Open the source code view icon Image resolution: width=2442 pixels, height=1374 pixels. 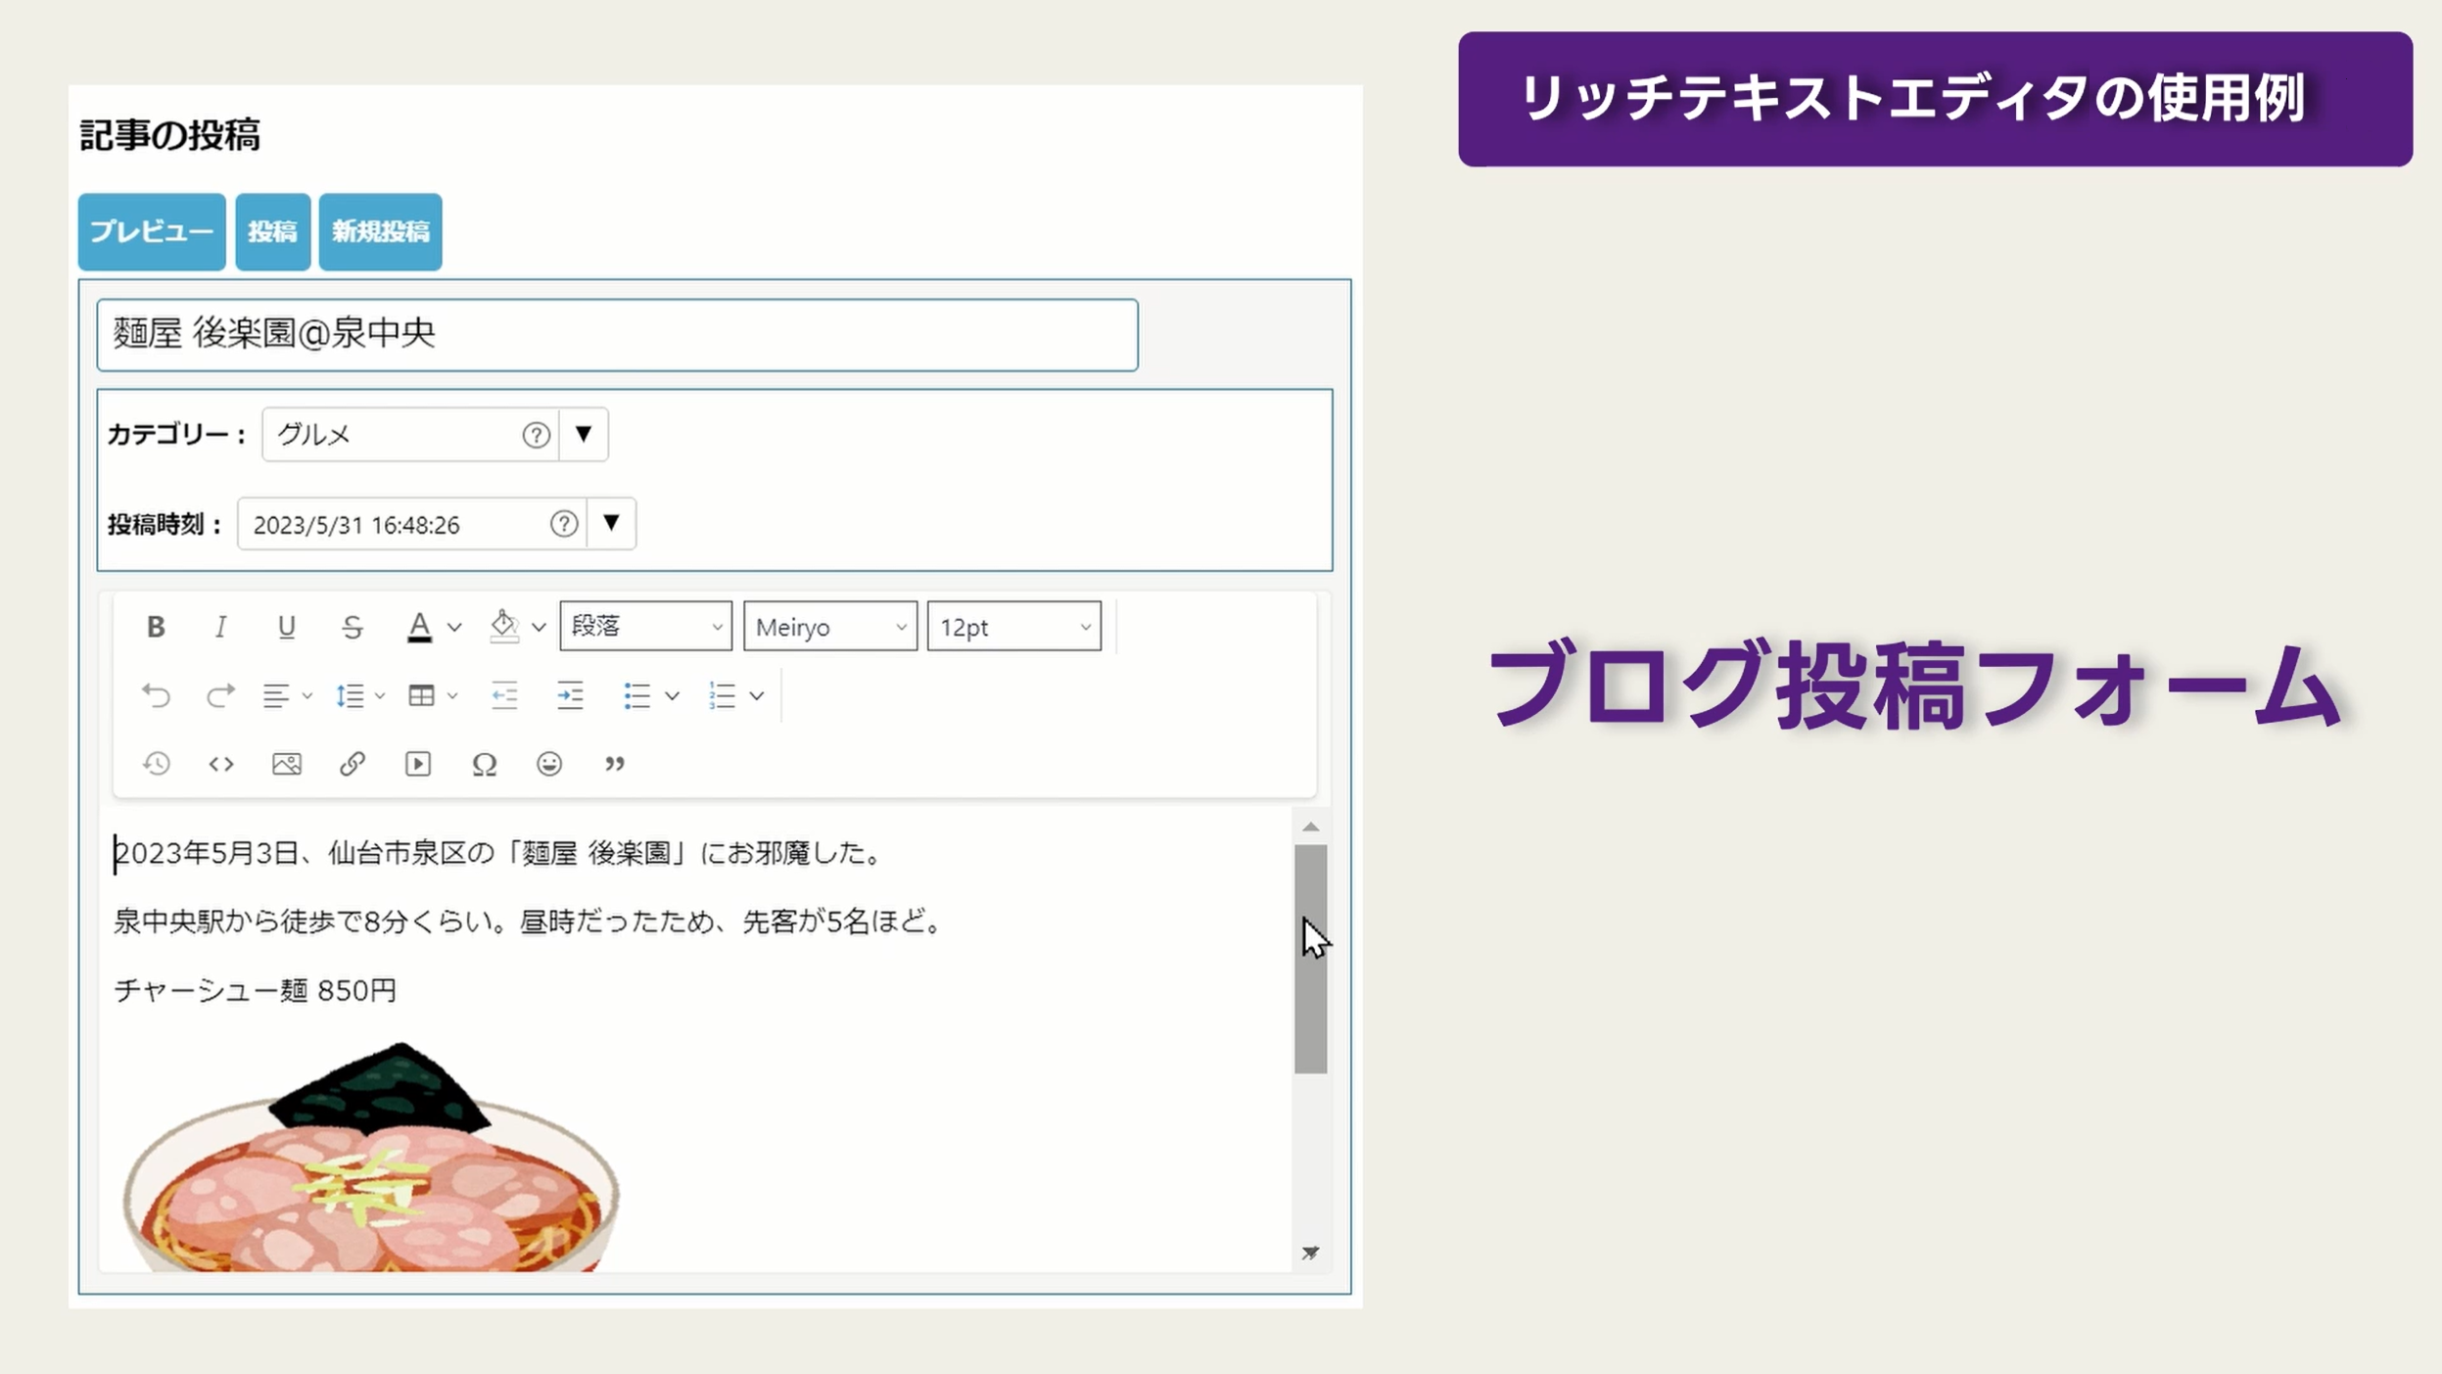[221, 764]
